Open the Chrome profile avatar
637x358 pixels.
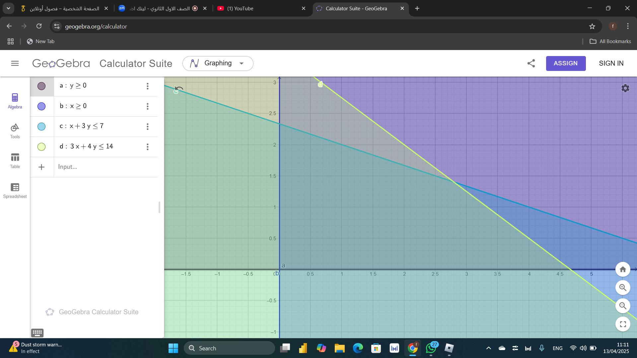coord(613,26)
